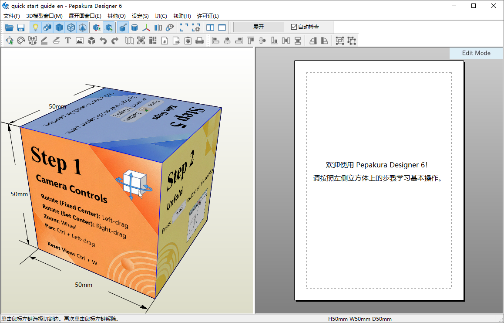Image resolution: width=504 pixels, height=323 pixels.
Task: Toggle the single-pane view icon
Action: pyautogui.click(x=221, y=27)
